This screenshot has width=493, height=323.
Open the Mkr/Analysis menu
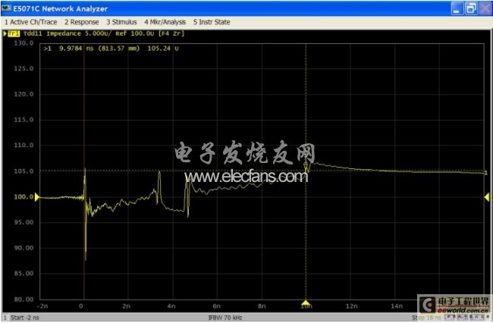(x=165, y=23)
